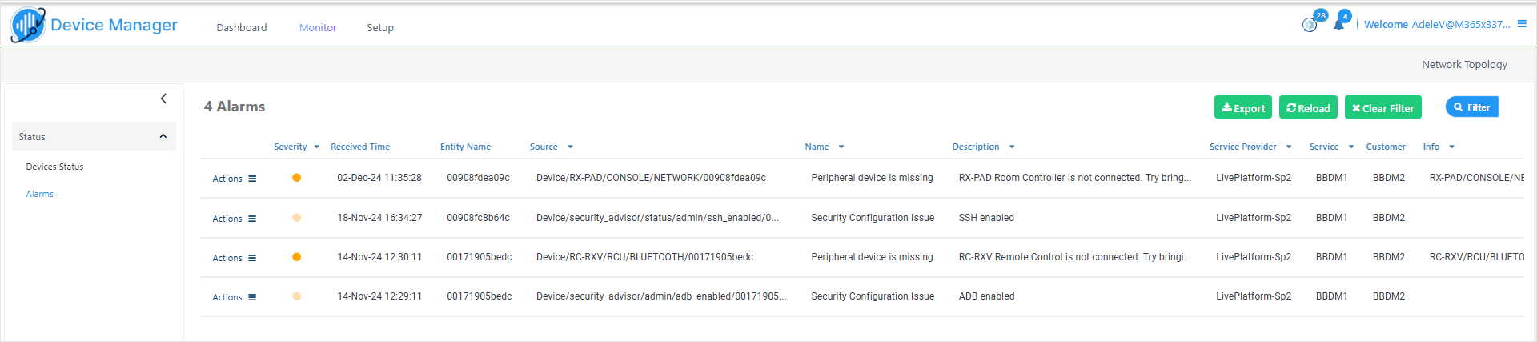Click the Reload button
The width and height of the screenshot is (1537, 342).
pos(1308,107)
